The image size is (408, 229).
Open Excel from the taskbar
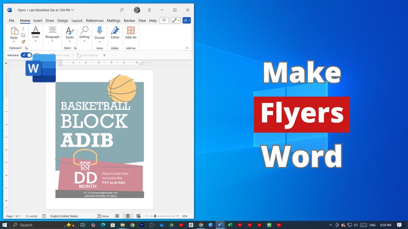(x=230, y=225)
